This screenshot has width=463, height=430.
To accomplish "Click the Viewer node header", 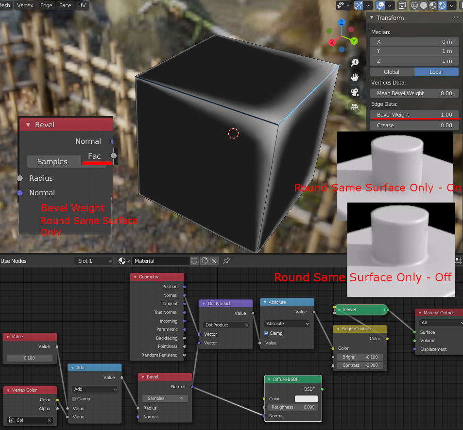I will point(361,310).
